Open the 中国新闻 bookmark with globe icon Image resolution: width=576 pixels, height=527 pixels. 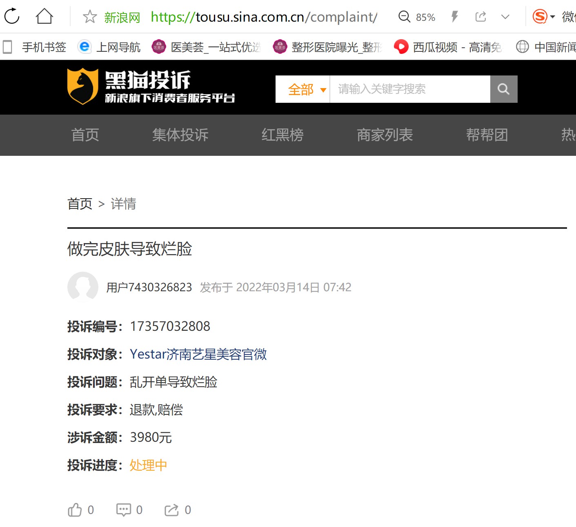pos(546,47)
